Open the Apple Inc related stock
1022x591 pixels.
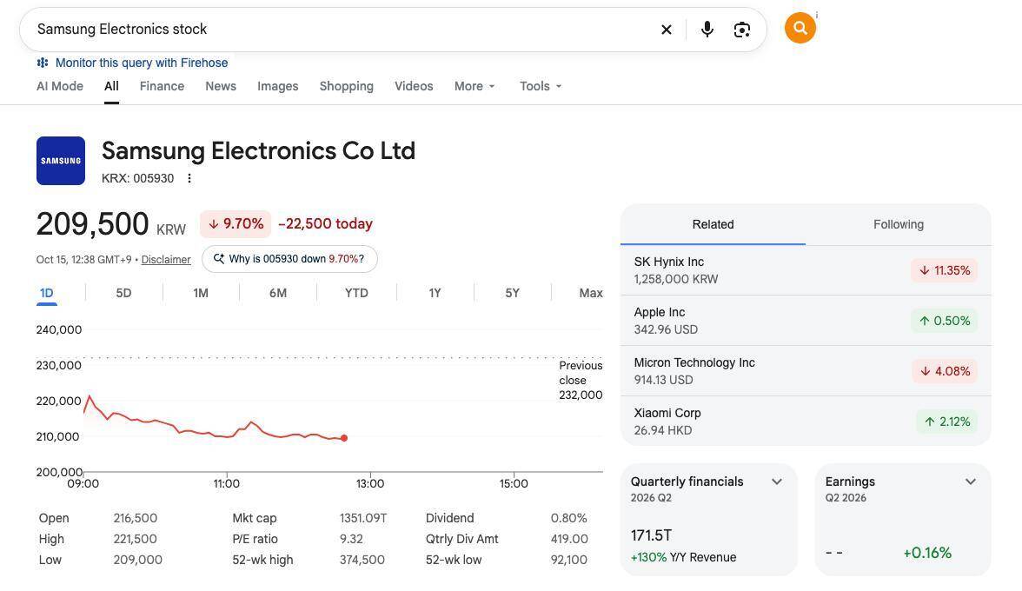coord(806,321)
